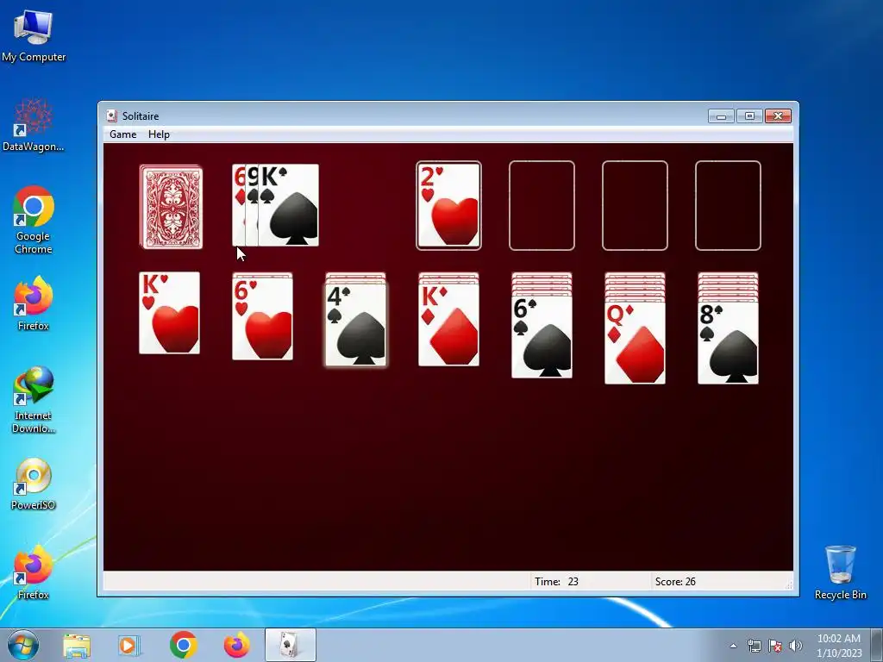Image resolution: width=883 pixels, height=662 pixels.
Task: Show hidden system tray icons
Action: (x=733, y=646)
